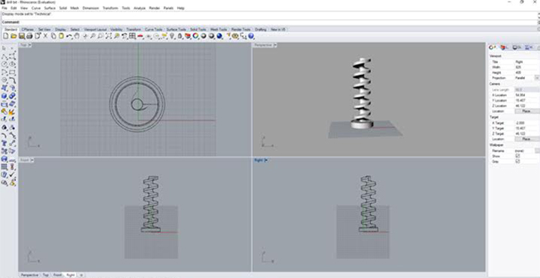Open the Display panel tab icon
The image size is (540, 278).
[517, 47]
